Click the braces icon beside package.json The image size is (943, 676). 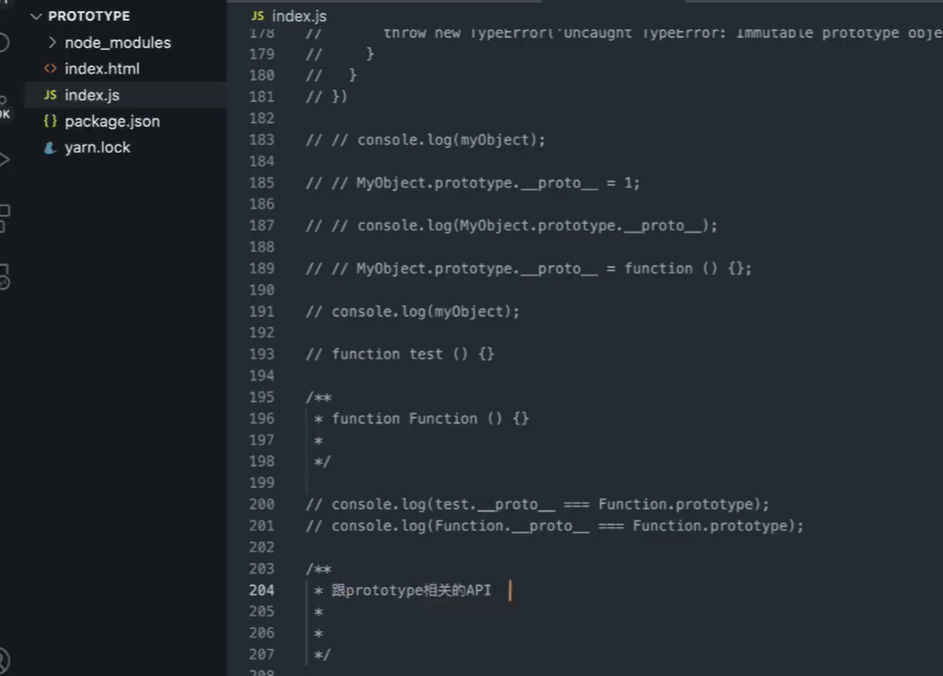pos(50,120)
